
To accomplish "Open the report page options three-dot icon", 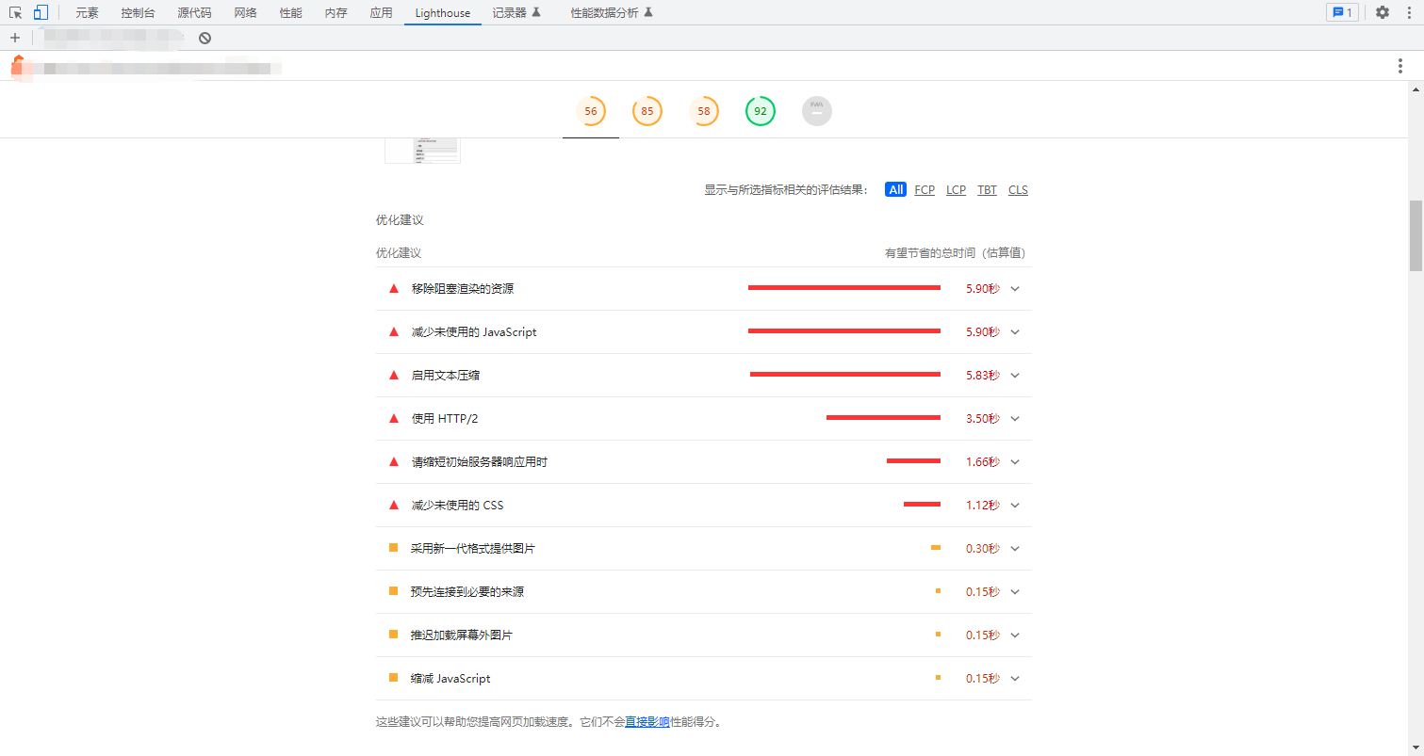I will point(1400,66).
